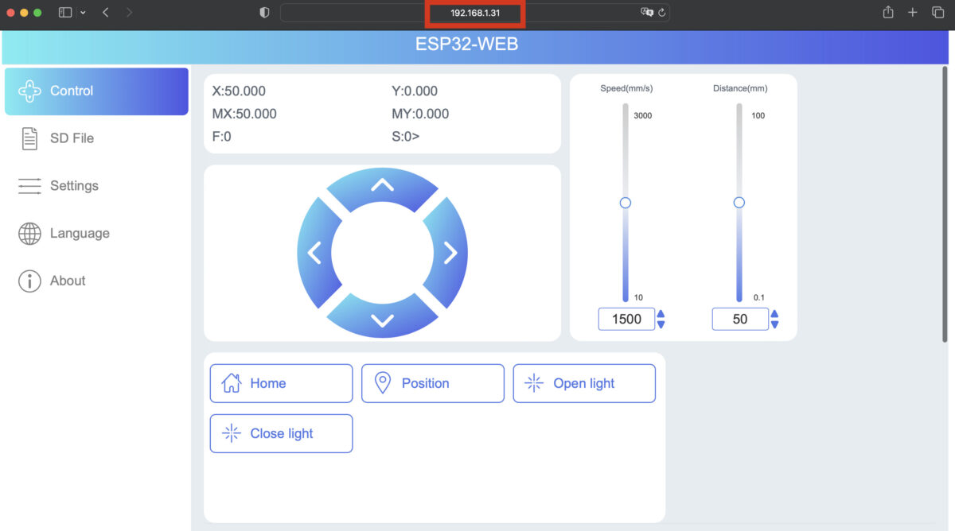Click the Home button
The image size is (955, 531).
coord(281,384)
